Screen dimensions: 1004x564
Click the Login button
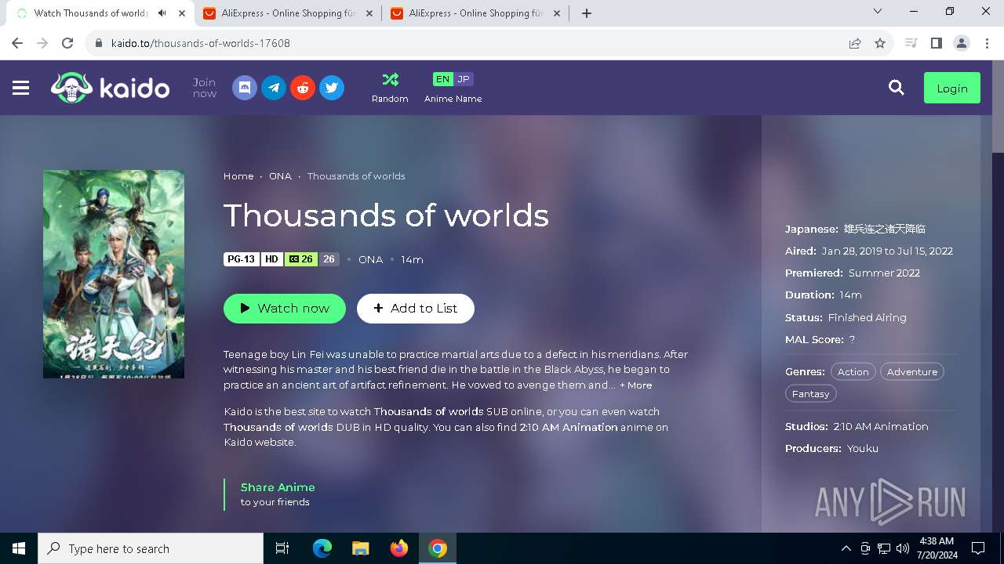tap(952, 89)
